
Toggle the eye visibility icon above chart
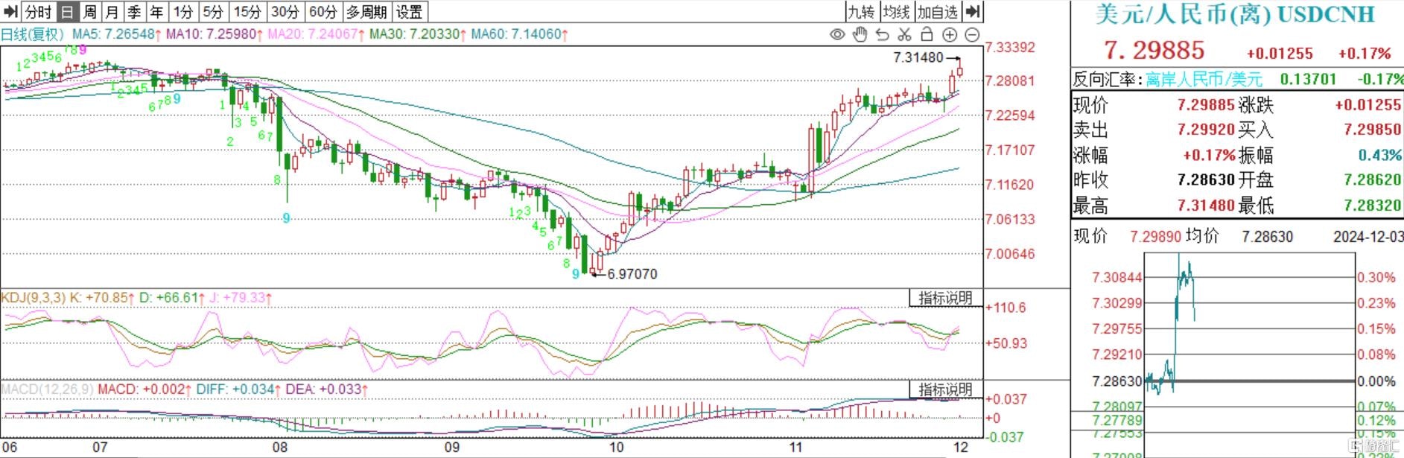tap(837, 34)
